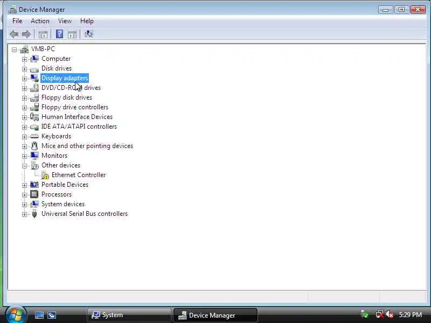This screenshot has height=323, width=431.
Task: Expand the IDE ATA/ATAPI controllers category
Action: (x=24, y=127)
